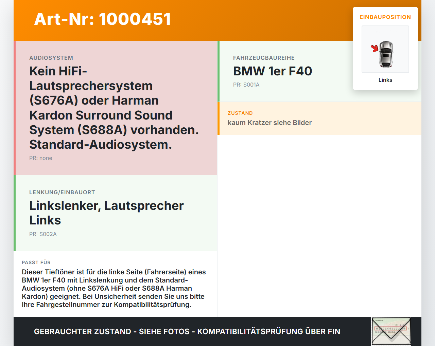
Task: Click 'PR: S002A' text
Action: pos(43,234)
